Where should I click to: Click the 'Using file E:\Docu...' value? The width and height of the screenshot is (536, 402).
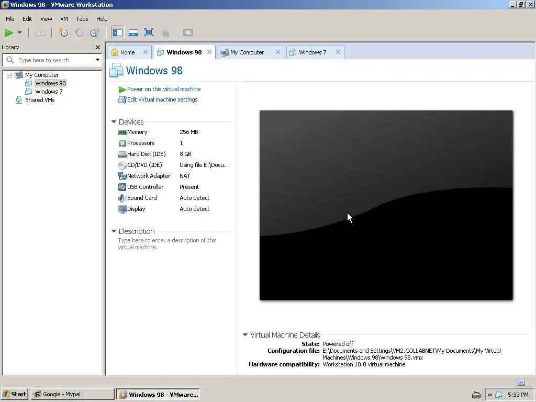pyautogui.click(x=205, y=165)
